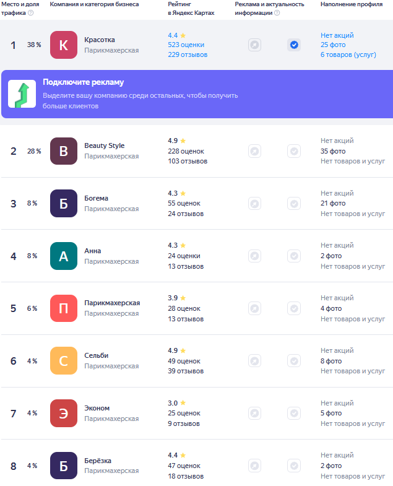Click "5 фото" for Эконом
This screenshot has height=486, width=393.
(331, 413)
